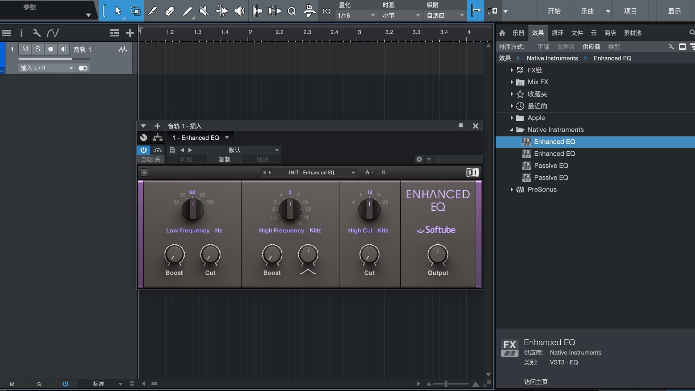Viewport: 695px width, 391px height.
Task: Open the browser Home icon
Action: click(502, 33)
